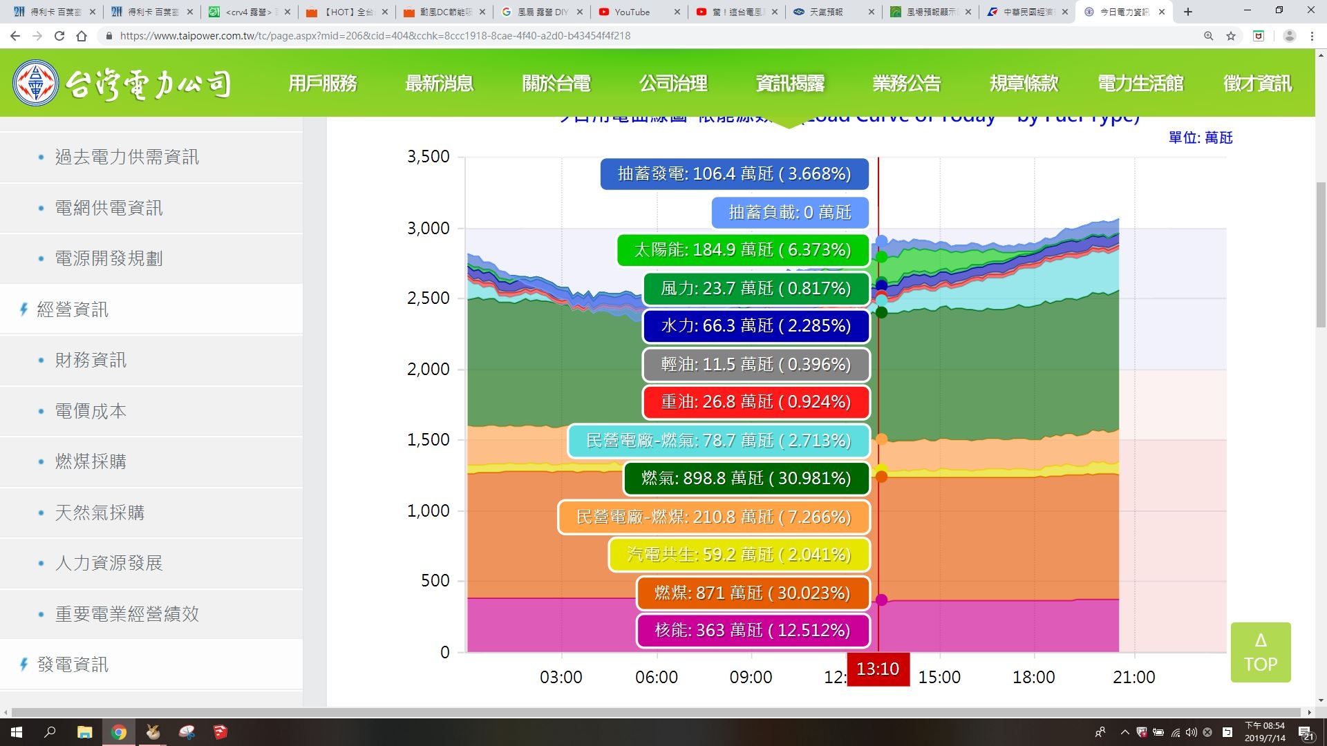The height and width of the screenshot is (746, 1327).
Task: Open the browser home page icon
Action: (x=82, y=36)
